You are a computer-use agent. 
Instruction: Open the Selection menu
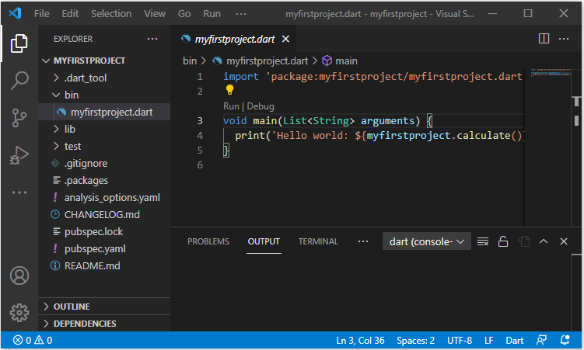click(111, 14)
